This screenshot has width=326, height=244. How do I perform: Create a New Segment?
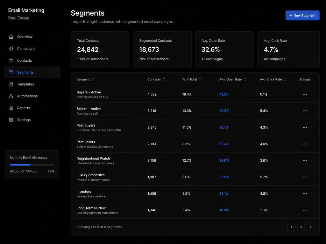[x=302, y=15]
